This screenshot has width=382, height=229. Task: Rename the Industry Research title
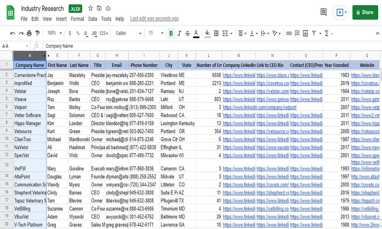coord(42,9)
